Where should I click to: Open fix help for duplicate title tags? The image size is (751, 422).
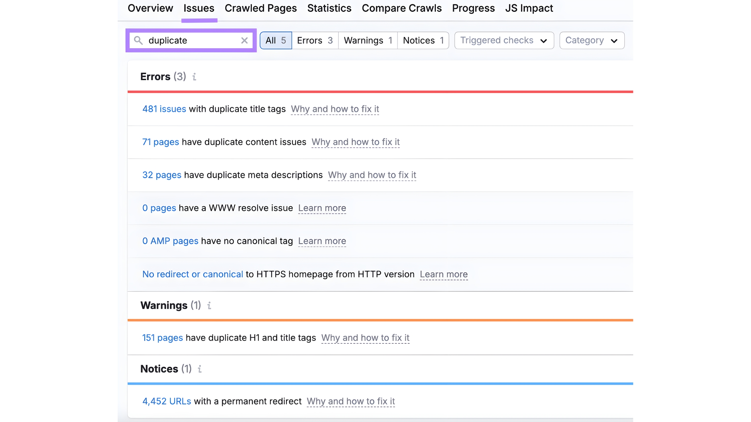coord(335,109)
